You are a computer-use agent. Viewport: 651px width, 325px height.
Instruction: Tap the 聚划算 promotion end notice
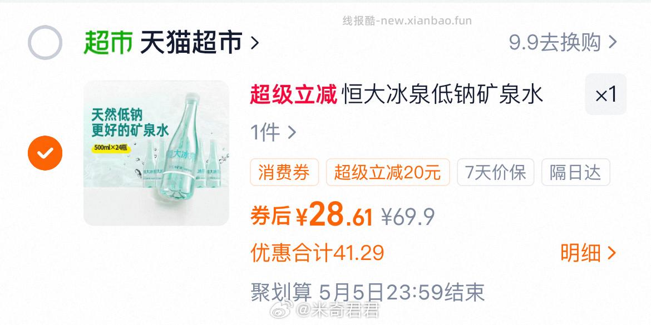[x=367, y=293]
